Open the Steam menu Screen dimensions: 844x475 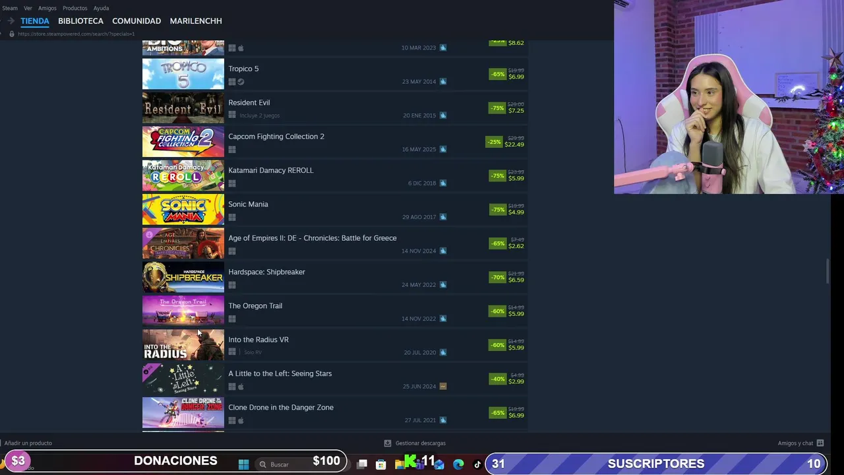pyautogui.click(x=10, y=8)
